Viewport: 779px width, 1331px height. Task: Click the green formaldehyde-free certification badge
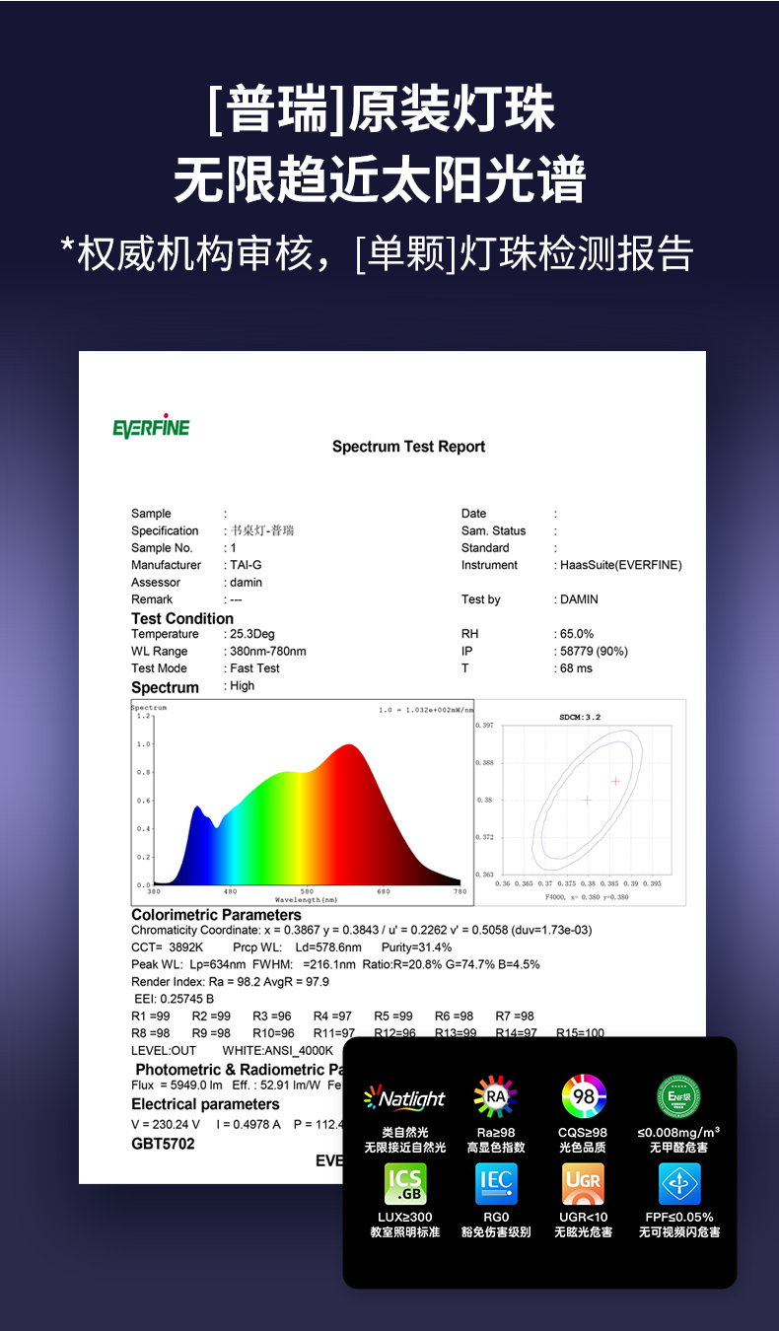click(x=678, y=1096)
